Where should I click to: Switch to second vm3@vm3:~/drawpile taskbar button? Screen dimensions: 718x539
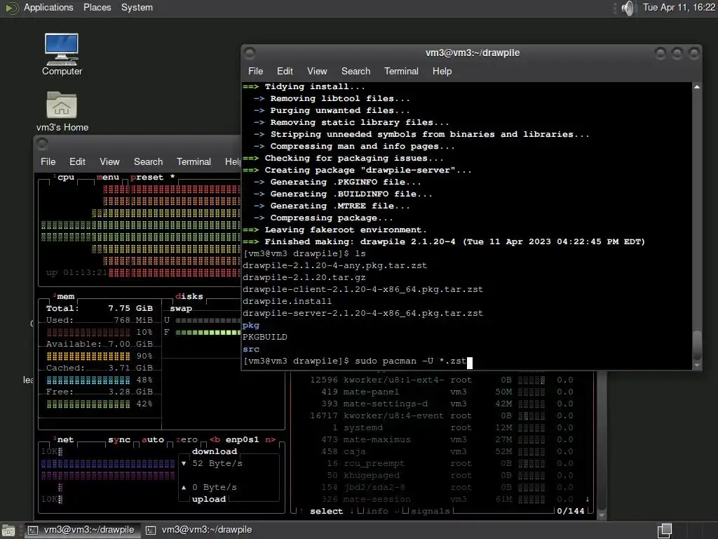[x=200, y=530]
